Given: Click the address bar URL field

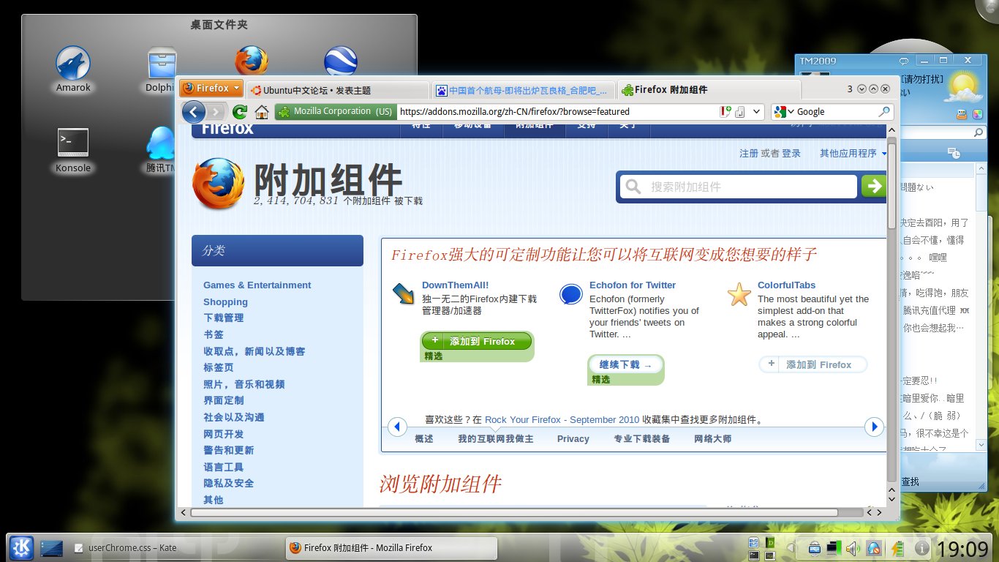Looking at the screenshot, I should [557, 112].
